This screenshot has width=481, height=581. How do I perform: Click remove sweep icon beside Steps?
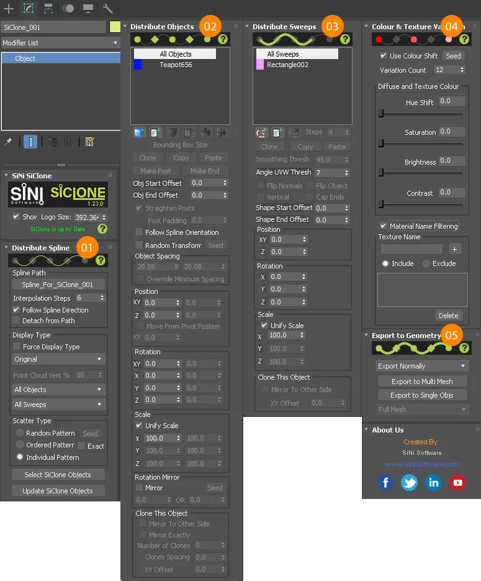(x=295, y=132)
